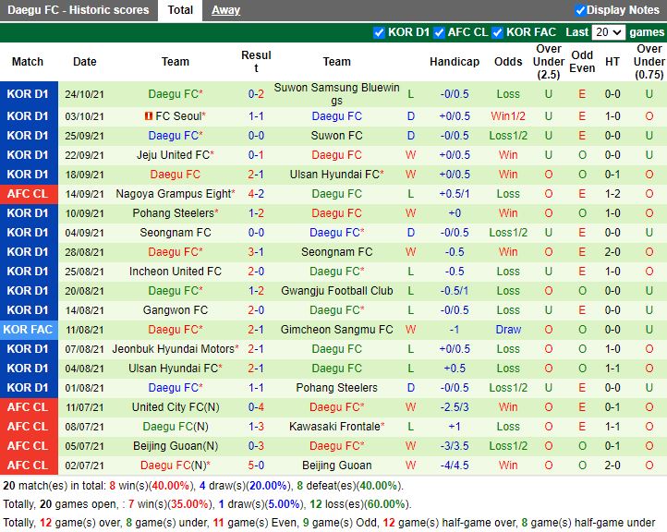Screen dimensions: 667x532
Task: Uncheck the KOR D1 league filter
Action: click(379, 32)
